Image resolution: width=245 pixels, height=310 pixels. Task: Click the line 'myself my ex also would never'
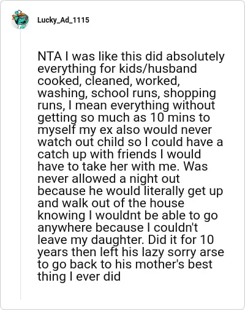tap(124, 130)
